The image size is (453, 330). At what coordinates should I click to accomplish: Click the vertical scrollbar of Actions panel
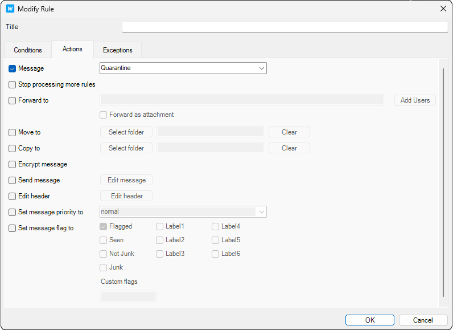[x=443, y=182]
